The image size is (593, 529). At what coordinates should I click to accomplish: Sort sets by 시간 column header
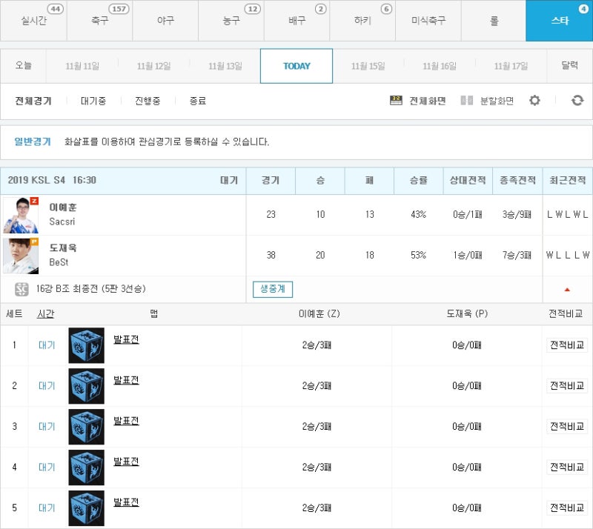[46, 314]
